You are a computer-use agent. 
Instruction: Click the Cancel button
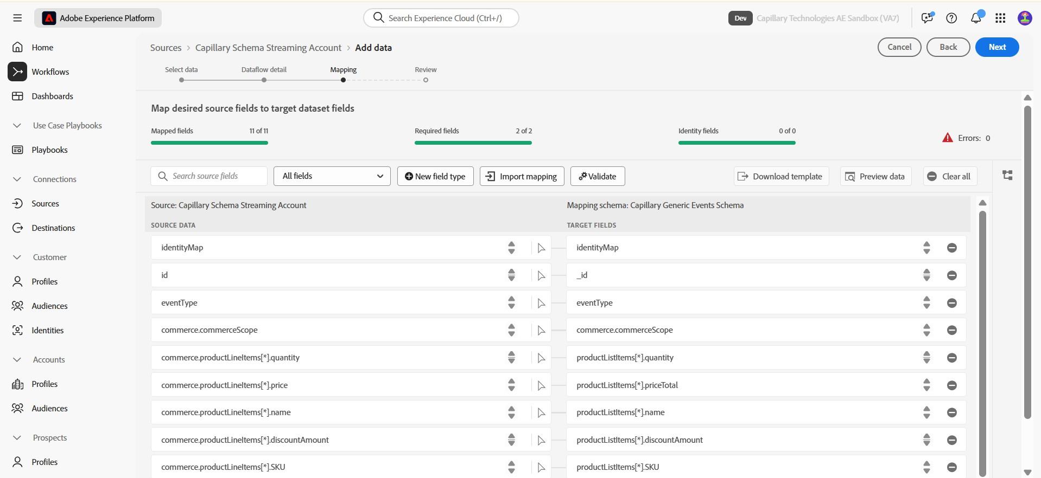[899, 47]
